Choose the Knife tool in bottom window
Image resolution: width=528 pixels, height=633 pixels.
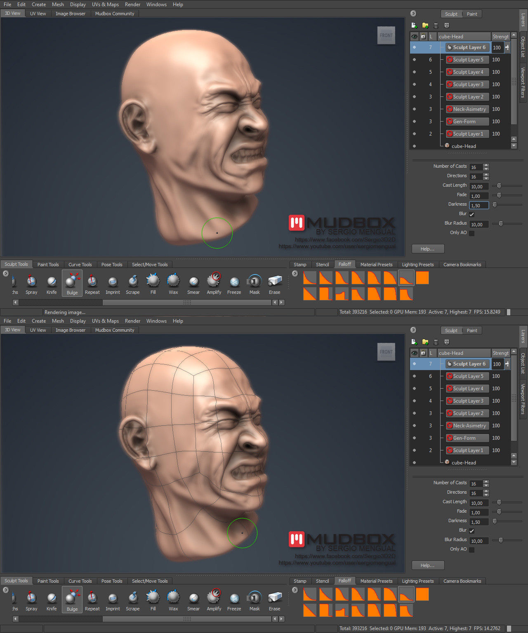[x=52, y=601]
